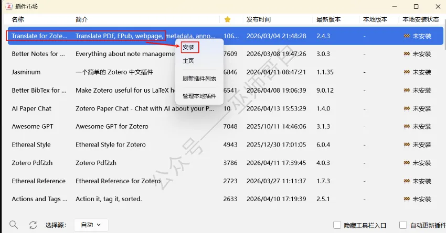The height and width of the screenshot is (233, 446).
Task: Select the Better Notes for ... plugin name
Action: click(38, 53)
